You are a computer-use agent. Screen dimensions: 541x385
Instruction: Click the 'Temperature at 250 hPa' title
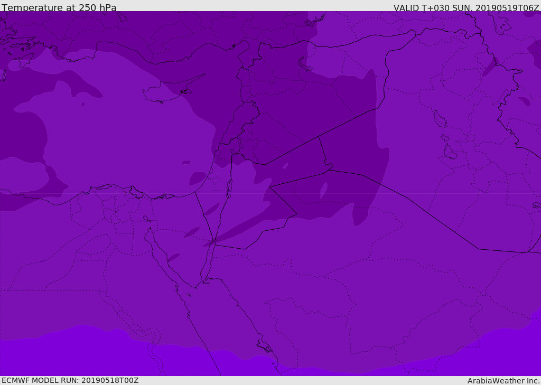click(x=59, y=7)
